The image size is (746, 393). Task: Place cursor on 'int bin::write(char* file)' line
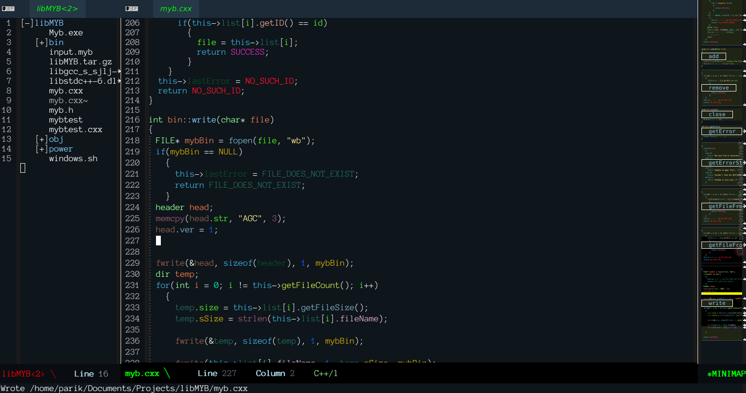211,120
